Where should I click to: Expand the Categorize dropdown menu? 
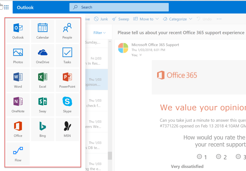coord(180,19)
